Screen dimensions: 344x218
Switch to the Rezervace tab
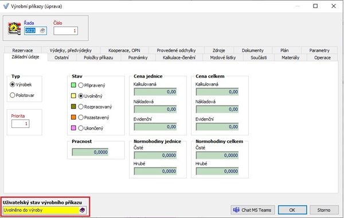[22, 50]
